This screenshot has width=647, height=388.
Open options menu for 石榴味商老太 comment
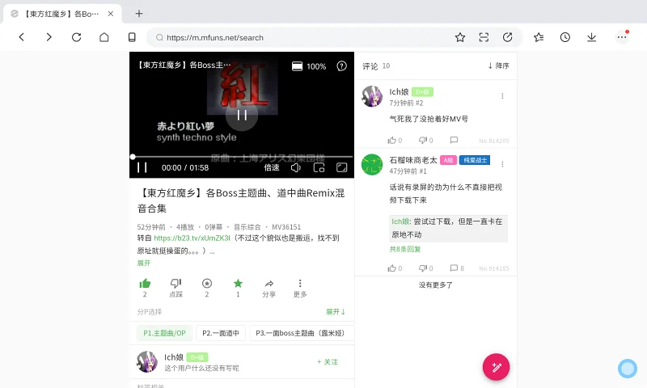tap(502, 164)
